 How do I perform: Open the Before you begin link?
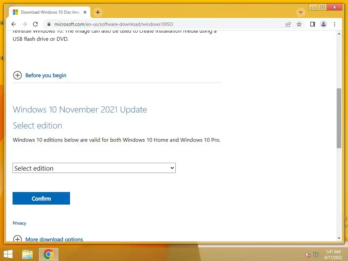pos(46,75)
